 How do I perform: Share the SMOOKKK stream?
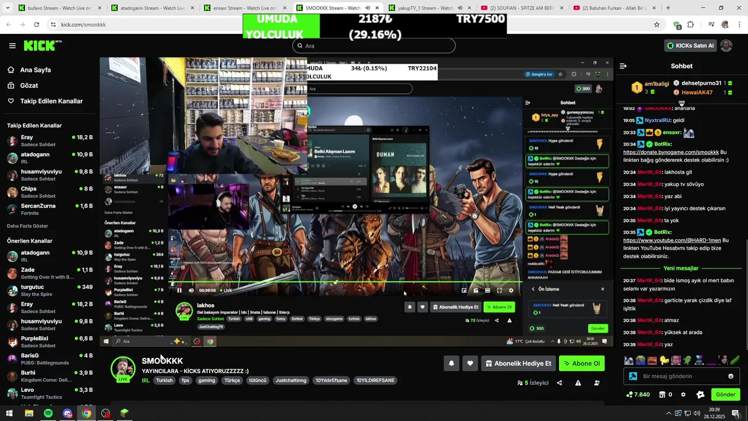coord(559,383)
